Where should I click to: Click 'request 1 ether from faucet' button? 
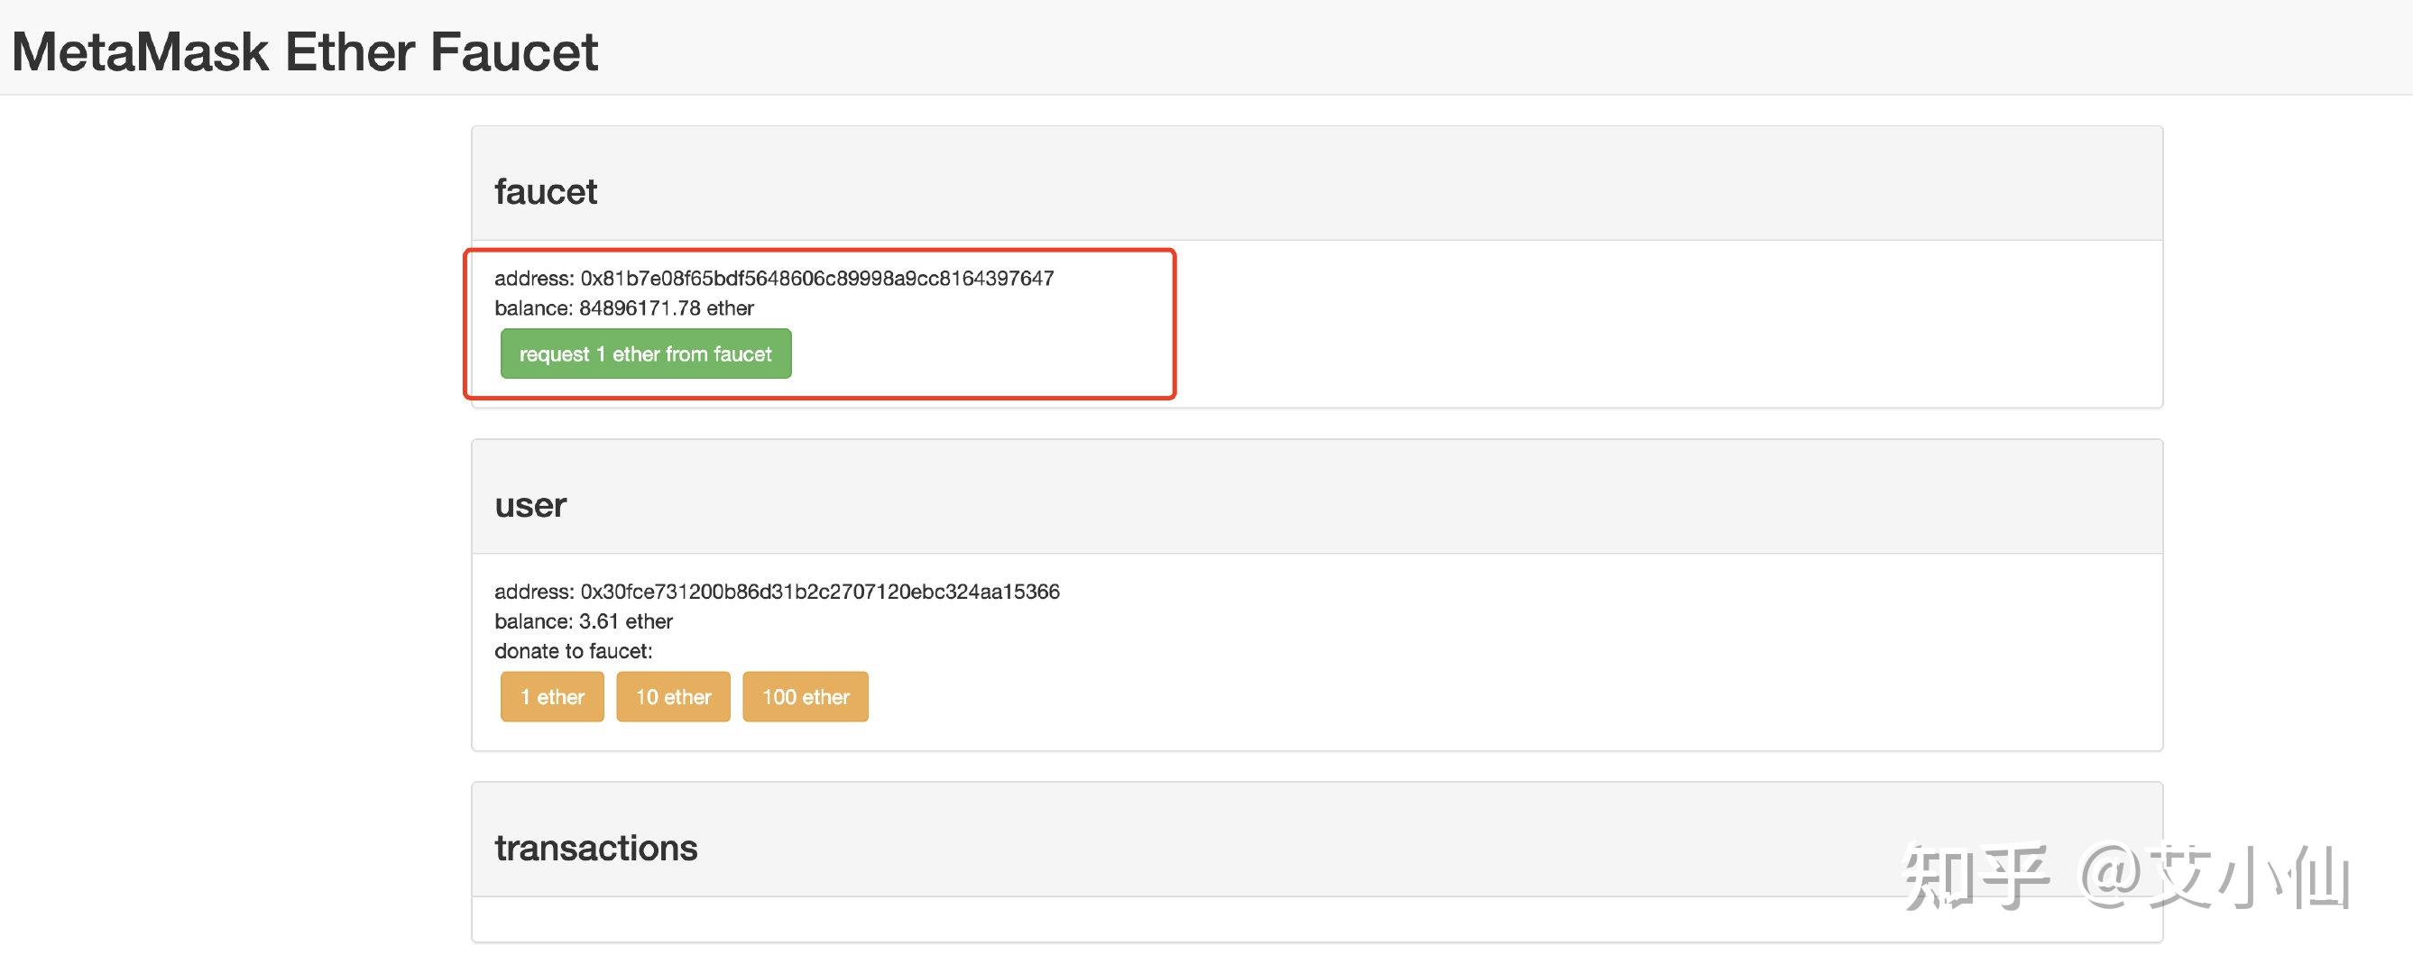[645, 354]
